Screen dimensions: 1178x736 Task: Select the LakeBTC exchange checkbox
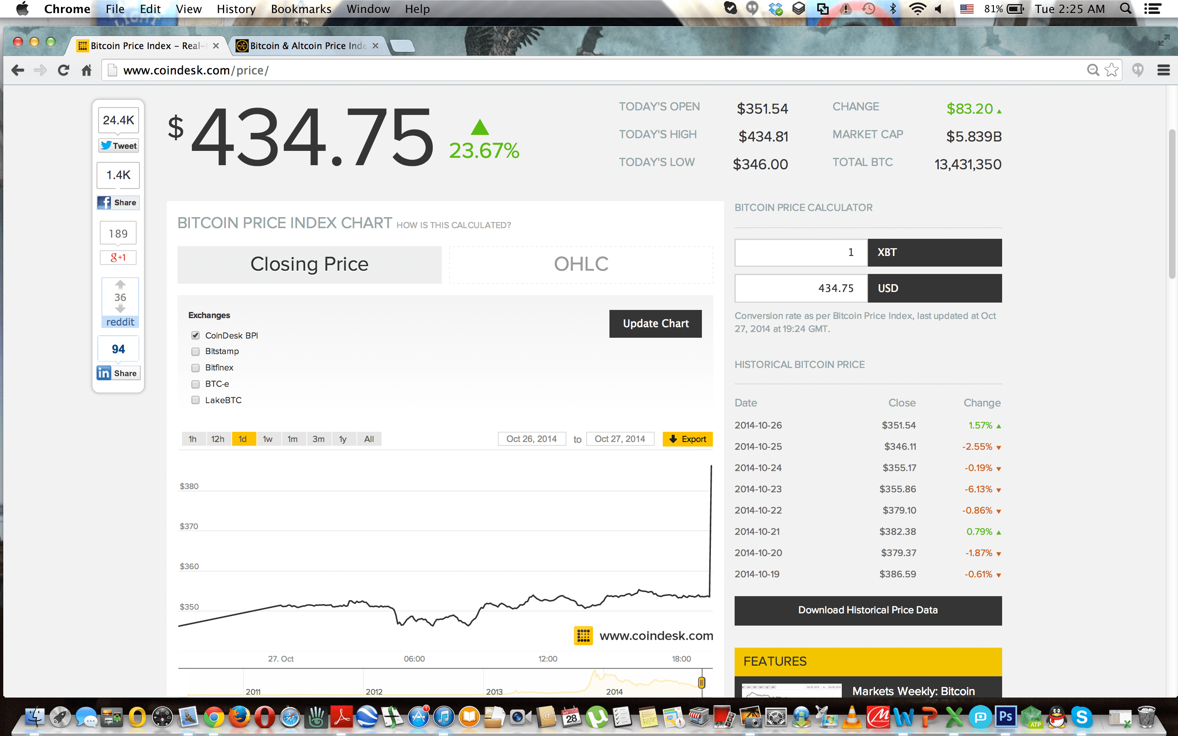coord(195,400)
